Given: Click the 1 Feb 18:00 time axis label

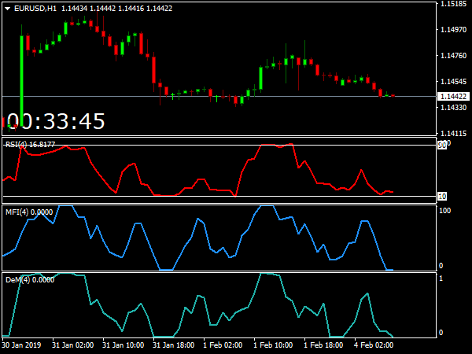Looking at the screenshot, I should click(x=323, y=345).
